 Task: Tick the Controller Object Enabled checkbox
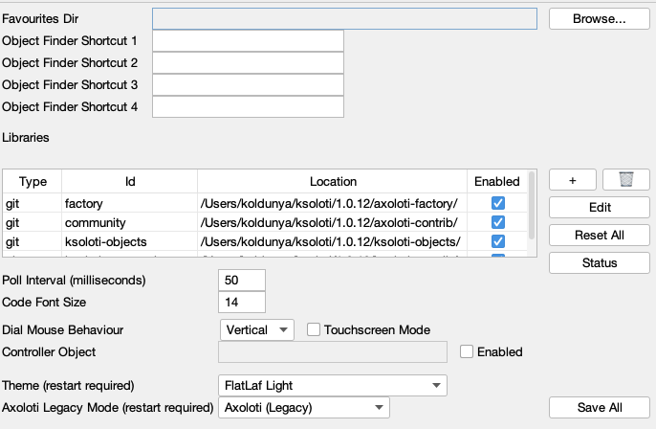pyautogui.click(x=467, y=351)
